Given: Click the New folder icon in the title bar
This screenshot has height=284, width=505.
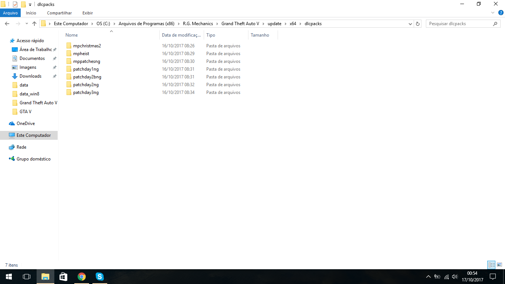Looking at the screenshot, I should point(23,4).
